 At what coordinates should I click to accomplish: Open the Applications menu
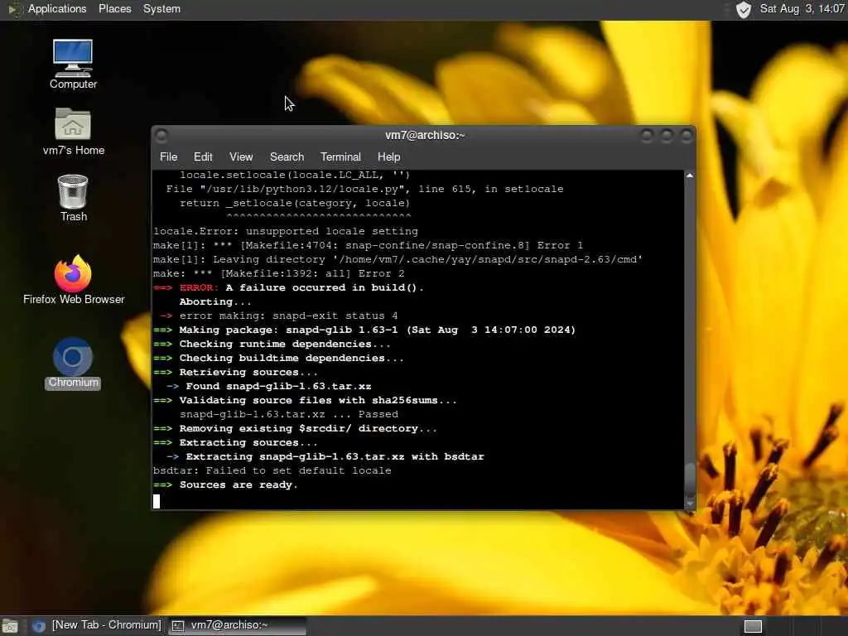point(57,8)
